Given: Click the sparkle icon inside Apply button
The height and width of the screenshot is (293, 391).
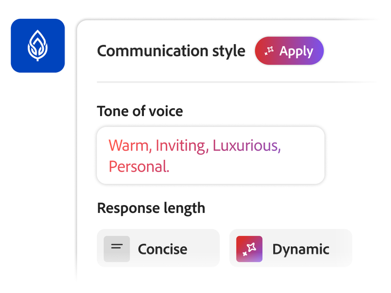Looking at the screenshot, I should [269, 51].
